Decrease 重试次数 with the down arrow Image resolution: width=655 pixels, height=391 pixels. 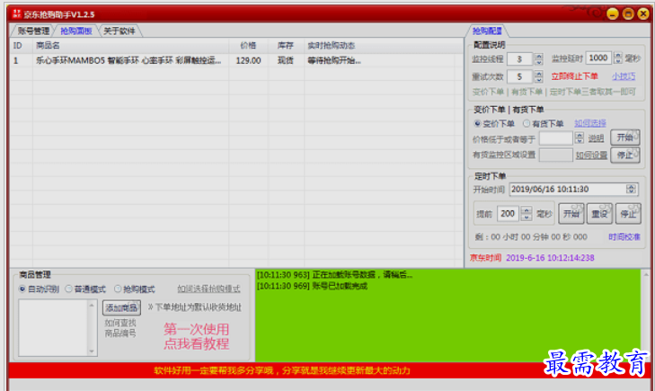coord(538,79)
